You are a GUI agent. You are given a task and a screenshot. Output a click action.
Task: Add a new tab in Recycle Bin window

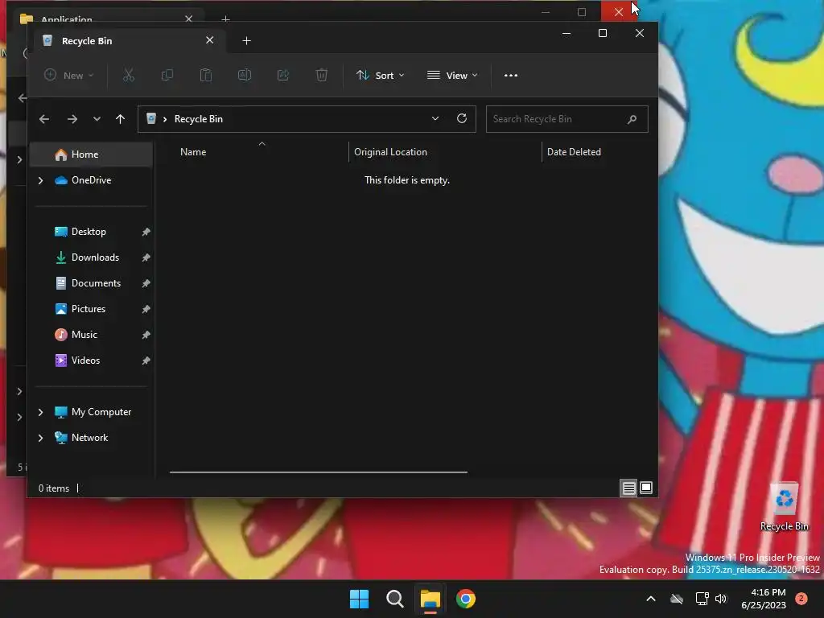coord(246,40)
